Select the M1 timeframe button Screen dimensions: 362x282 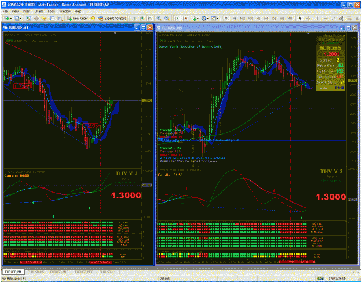(226, 18)
